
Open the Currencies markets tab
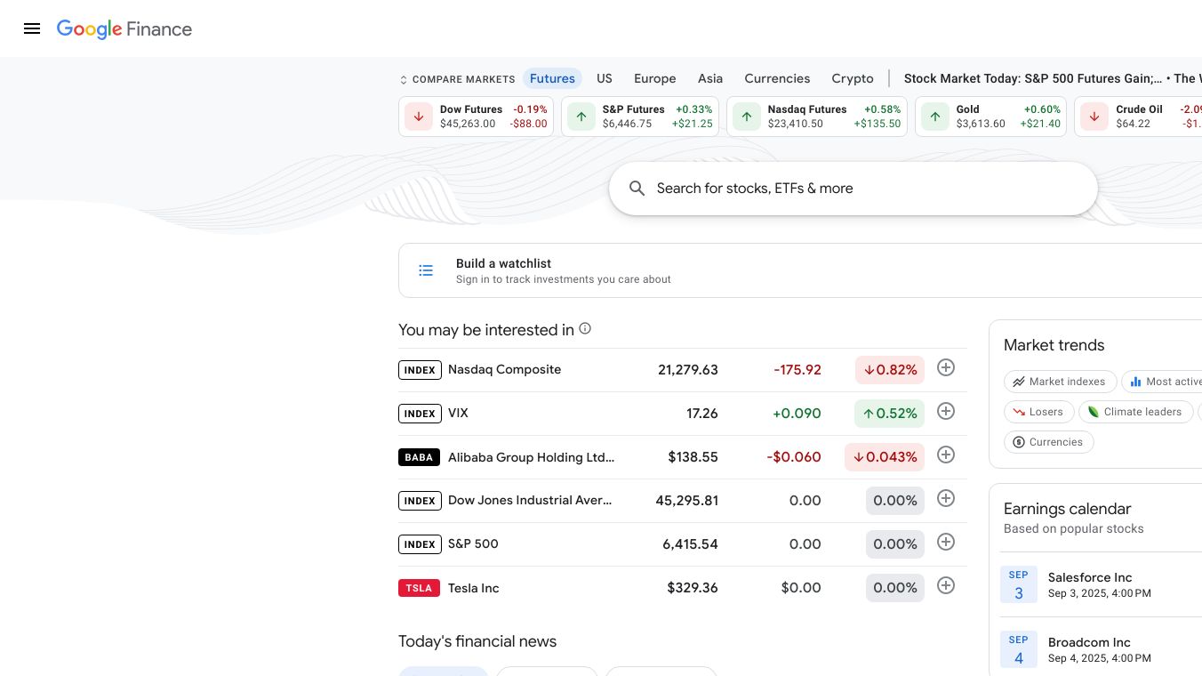(777, 78)
